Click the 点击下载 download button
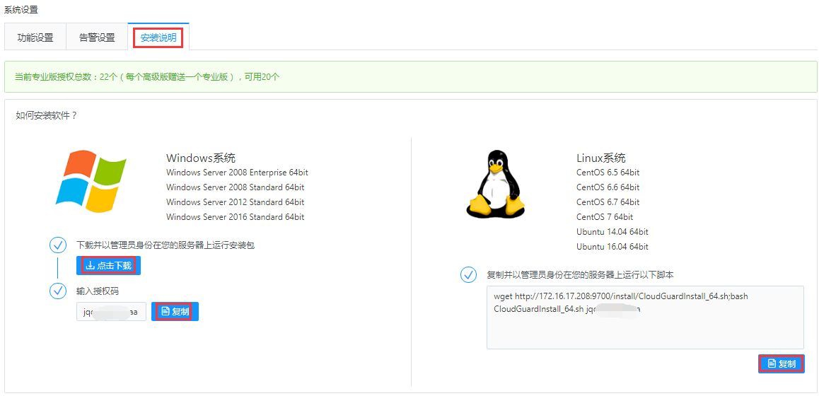 tap(109, 265)
